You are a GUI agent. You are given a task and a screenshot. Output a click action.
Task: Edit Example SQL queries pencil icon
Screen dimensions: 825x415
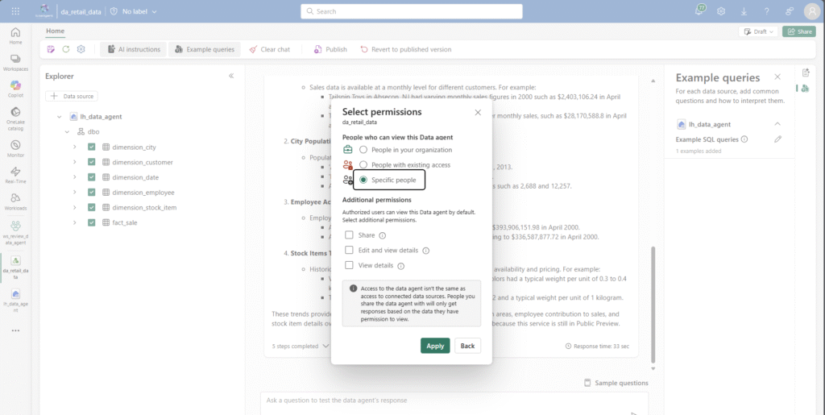(x=777, y=139)
